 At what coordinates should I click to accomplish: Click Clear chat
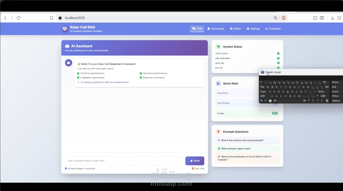(198, 168)
